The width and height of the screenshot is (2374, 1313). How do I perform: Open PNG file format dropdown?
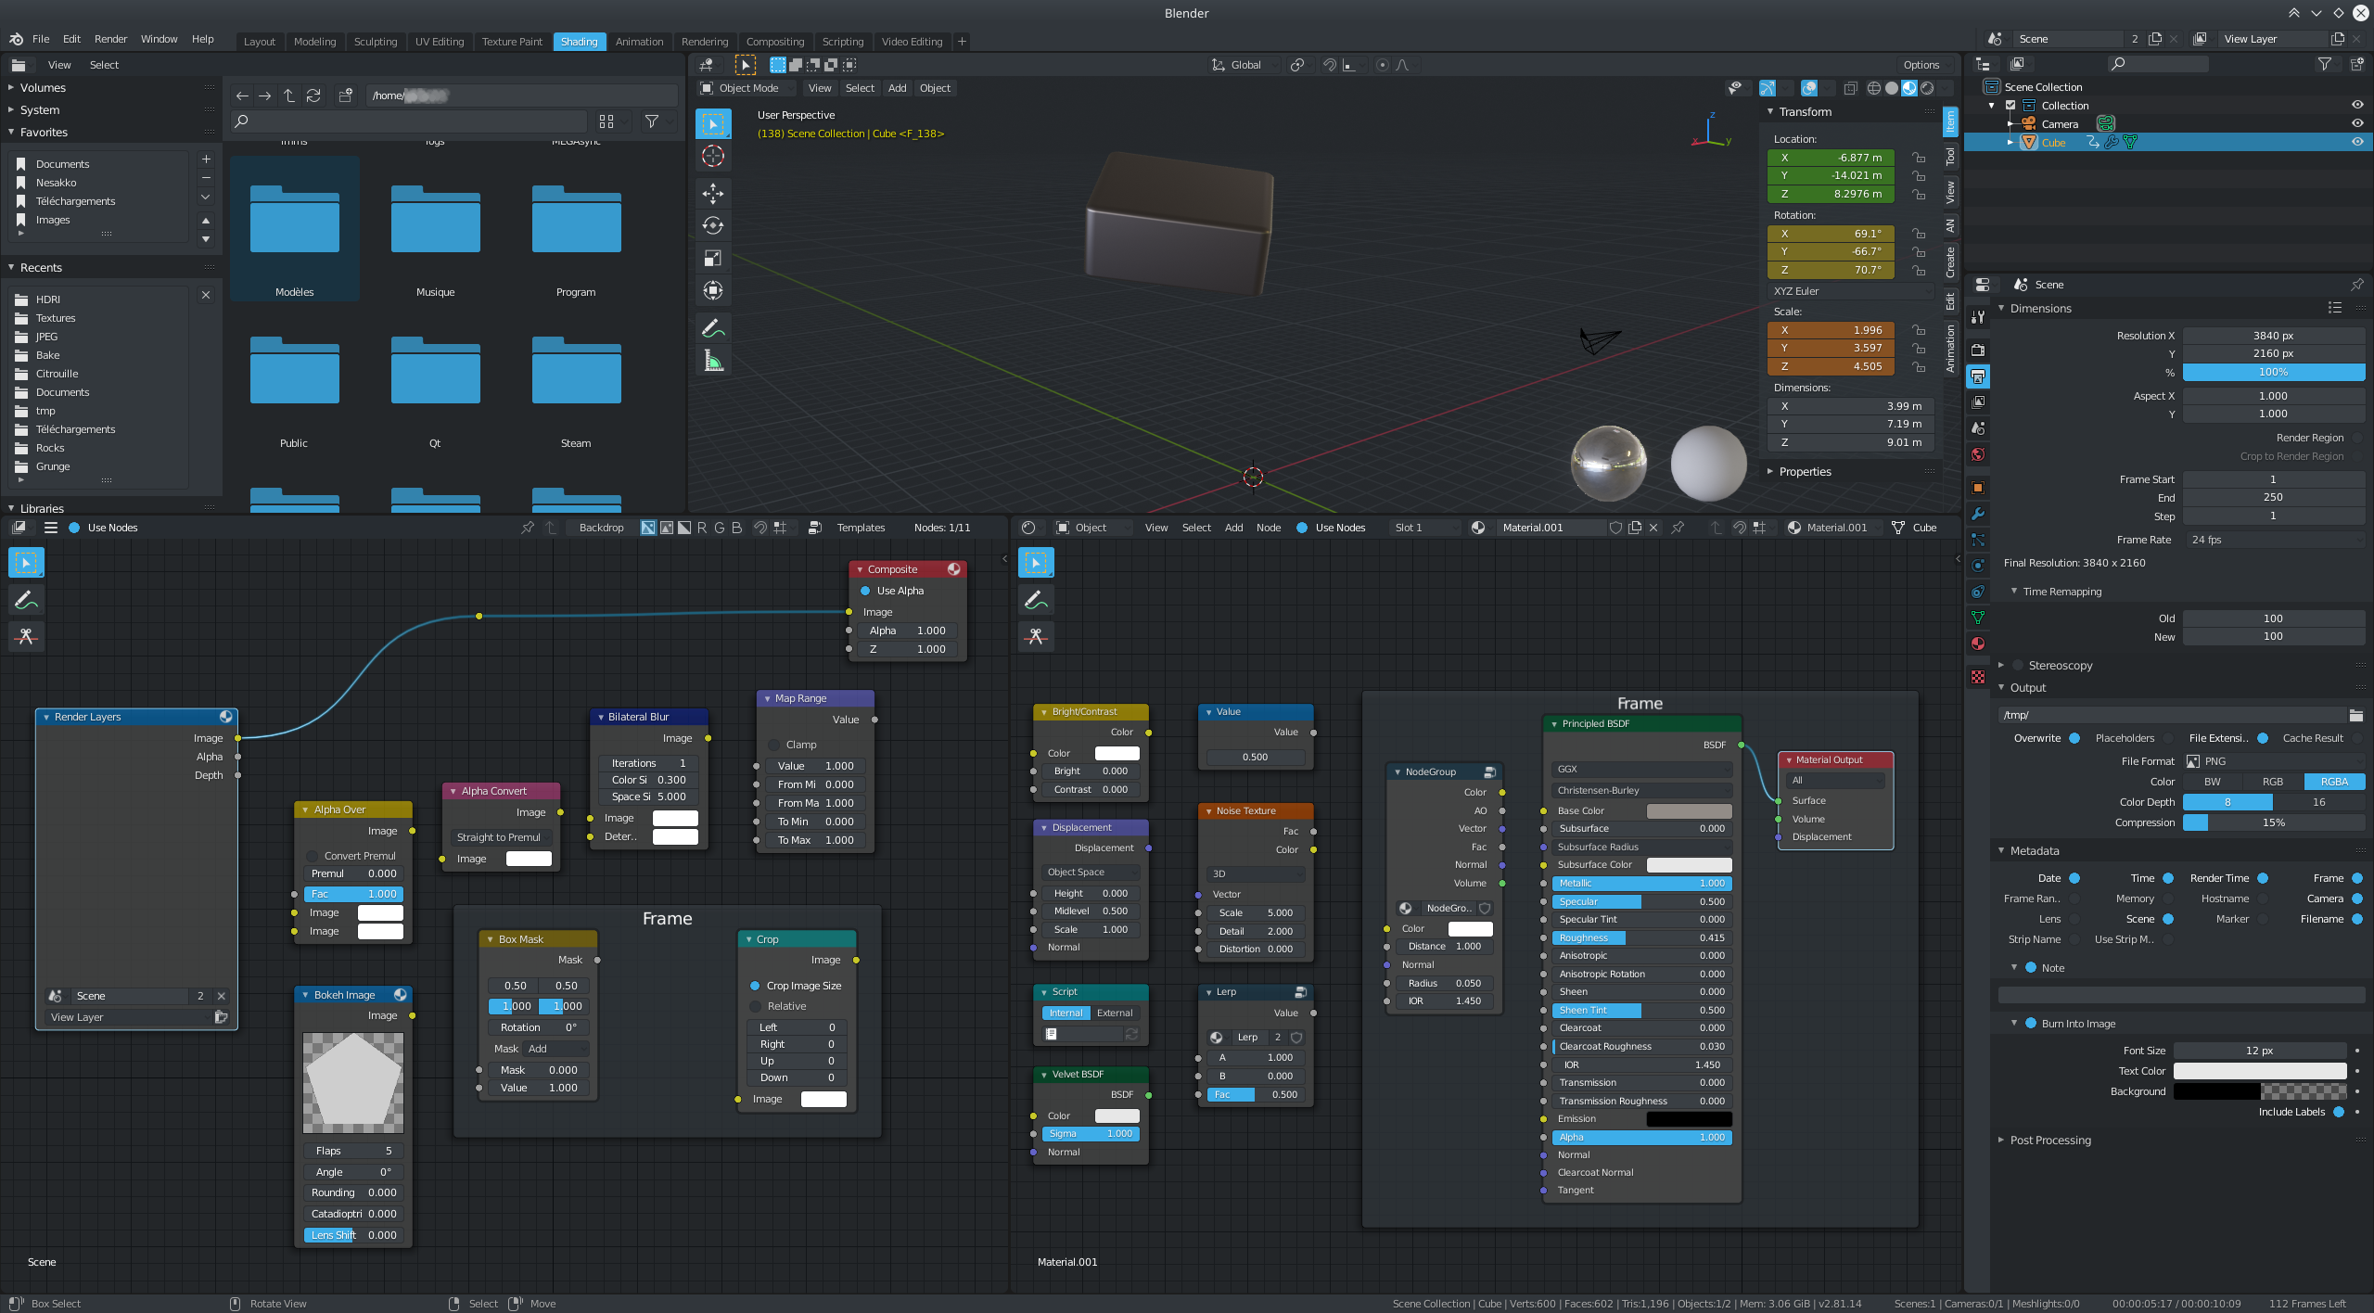(x=2272, y=761)
